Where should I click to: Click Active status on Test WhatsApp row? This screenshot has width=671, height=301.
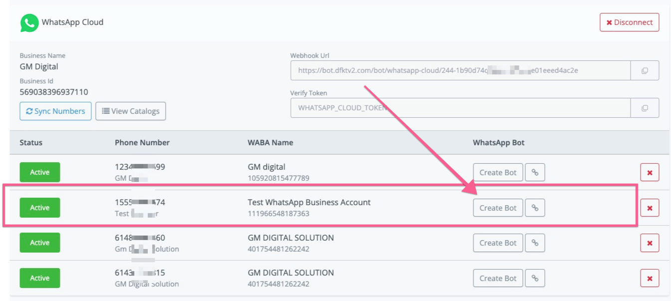click(40, 208)
